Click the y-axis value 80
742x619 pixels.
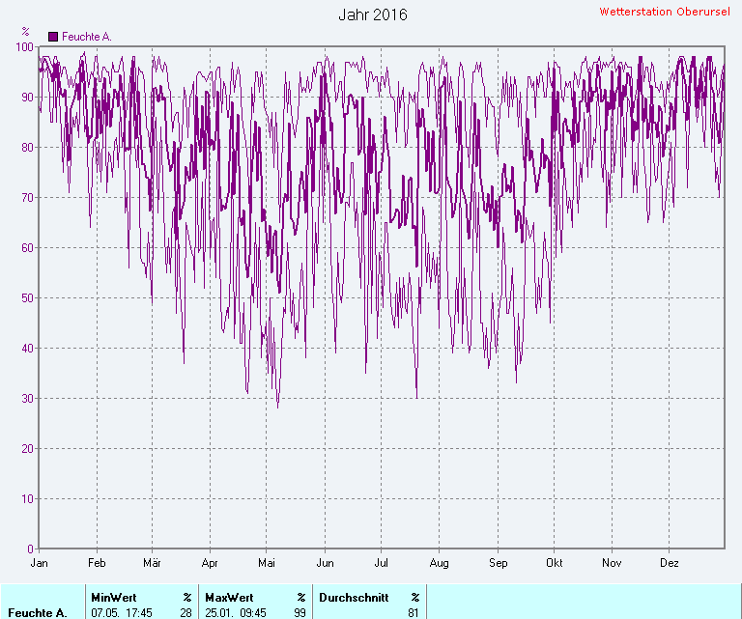[x=27, y=147]
